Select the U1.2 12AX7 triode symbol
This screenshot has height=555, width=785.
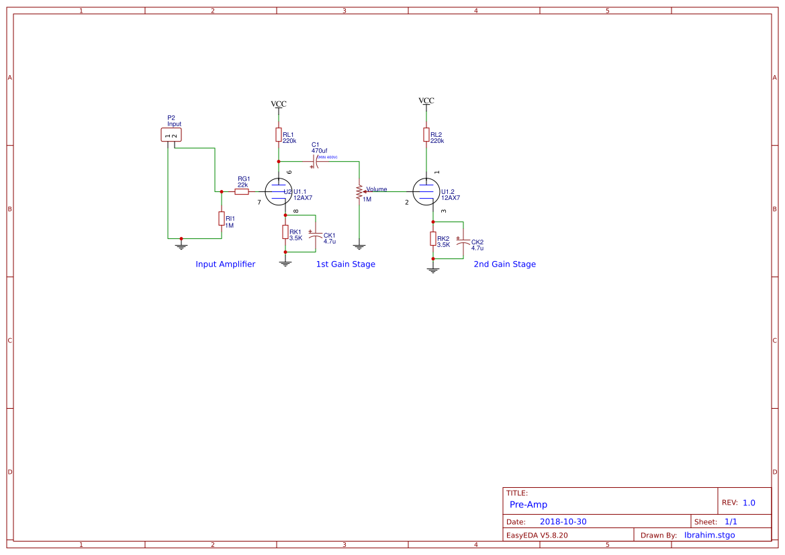[x=425, y=191]
